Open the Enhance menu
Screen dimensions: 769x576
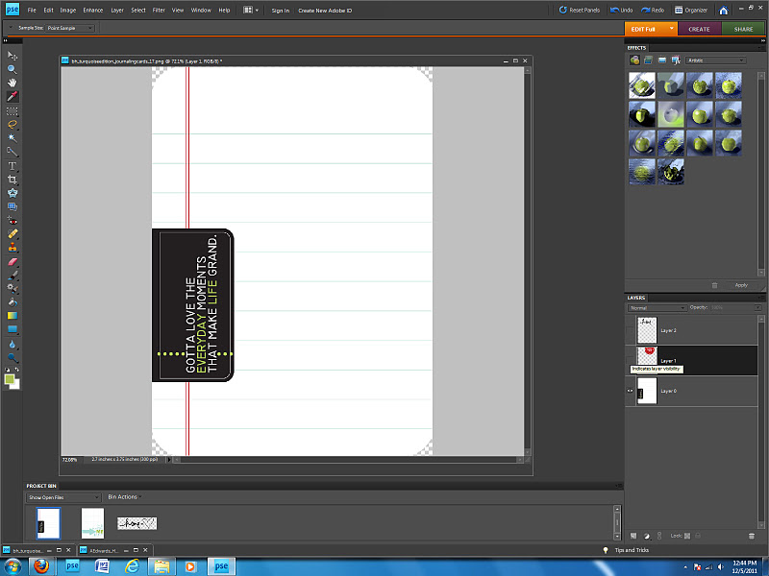pos(92,11)
